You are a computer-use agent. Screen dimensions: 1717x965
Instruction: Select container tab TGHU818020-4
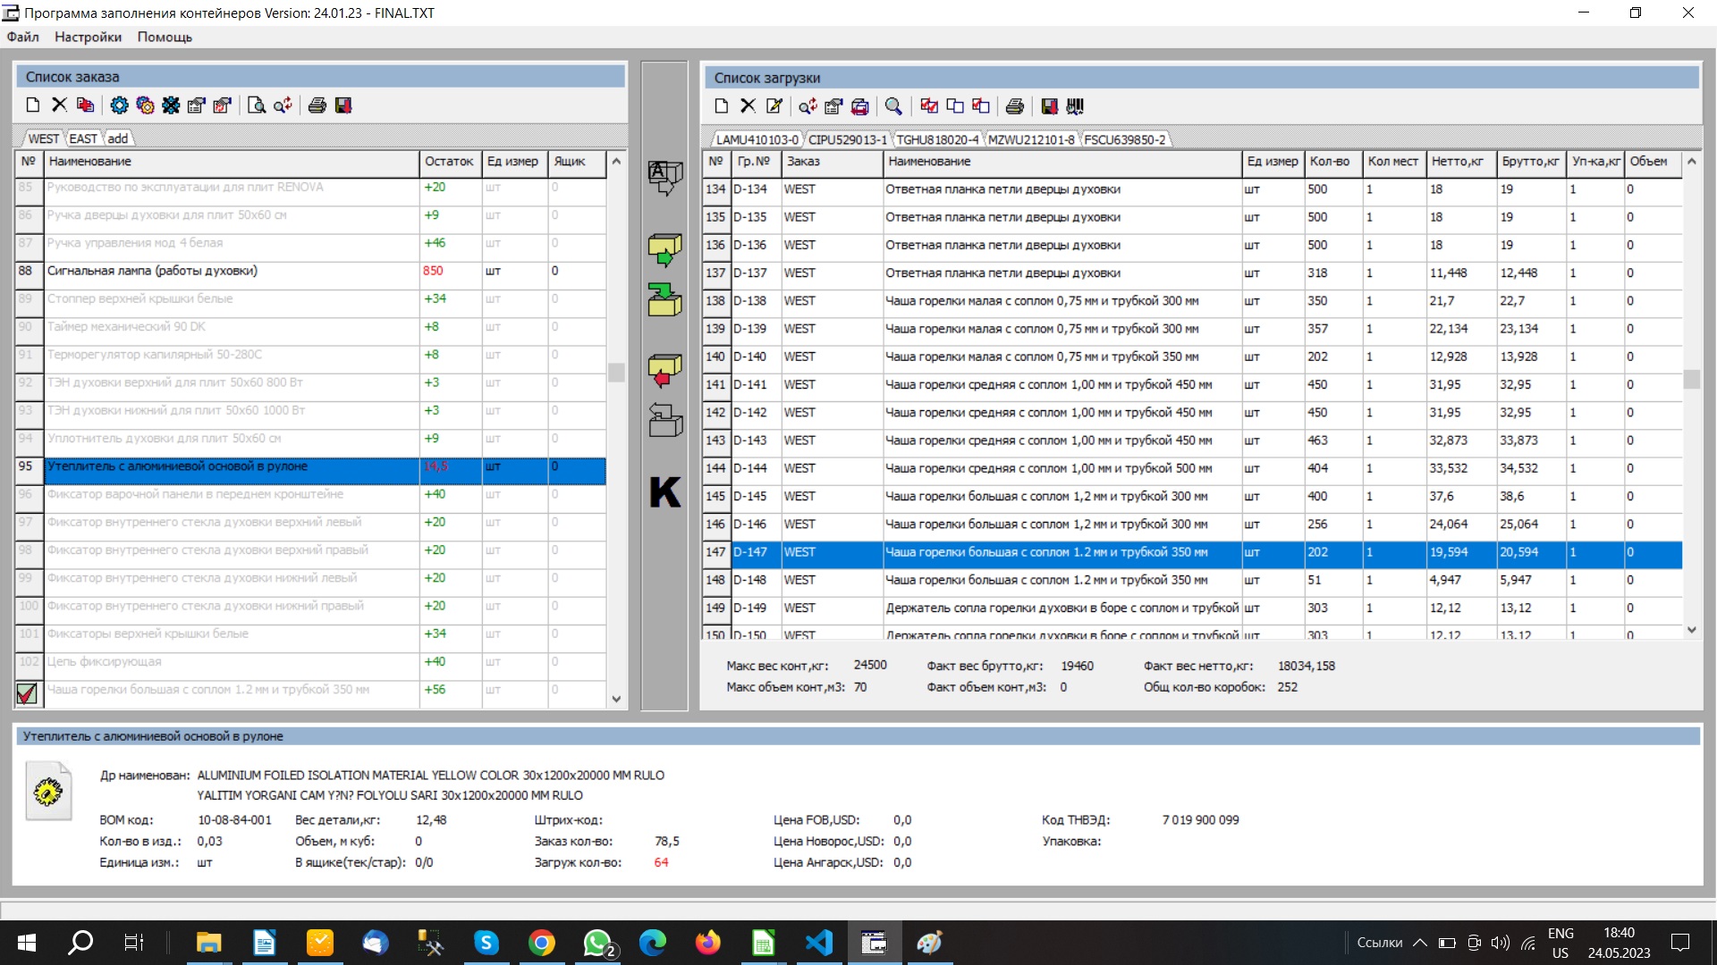pyautogui.click(x=936, y=139)
